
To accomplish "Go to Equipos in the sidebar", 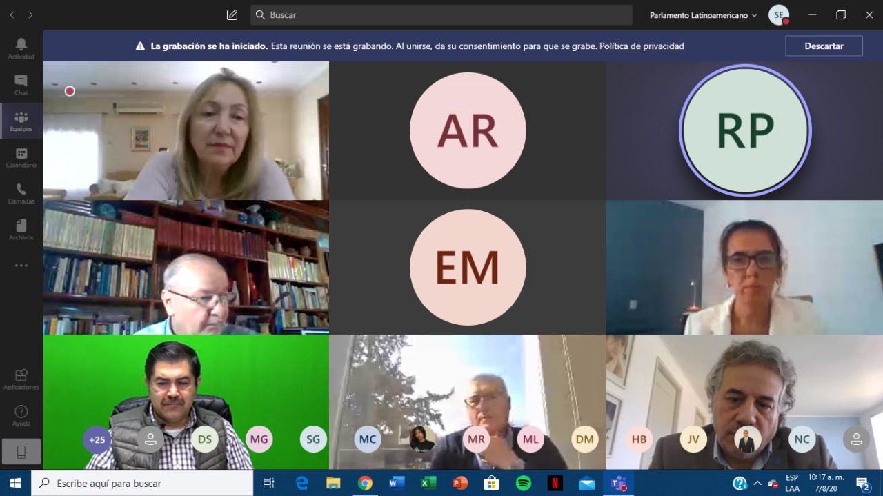I will pos(21,121).
